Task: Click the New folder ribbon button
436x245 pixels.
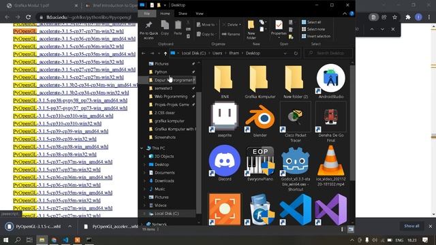Action: (251, 30)
